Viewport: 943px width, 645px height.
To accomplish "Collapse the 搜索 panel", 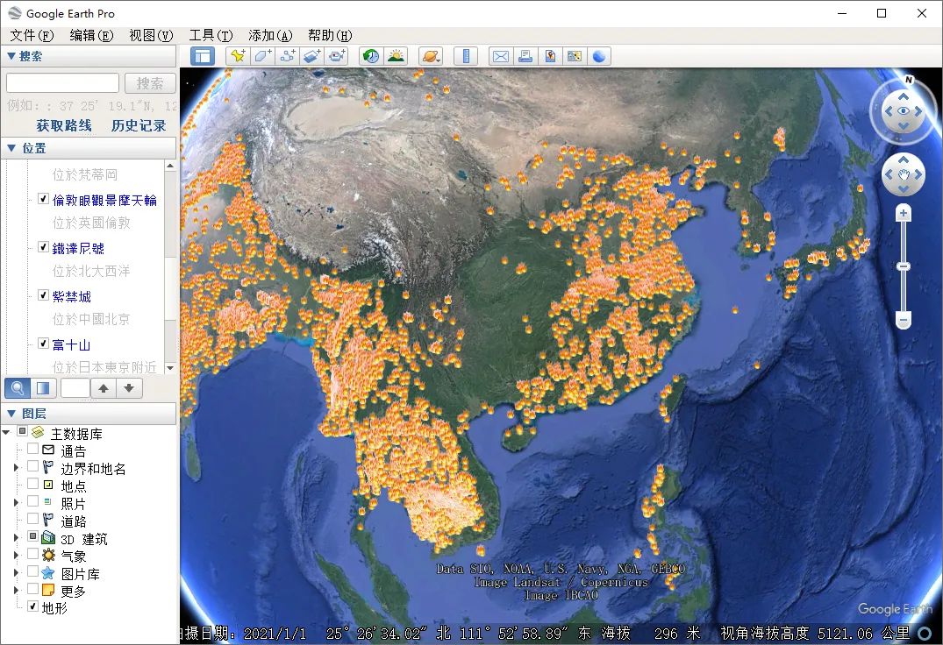I will pos(11,56).
